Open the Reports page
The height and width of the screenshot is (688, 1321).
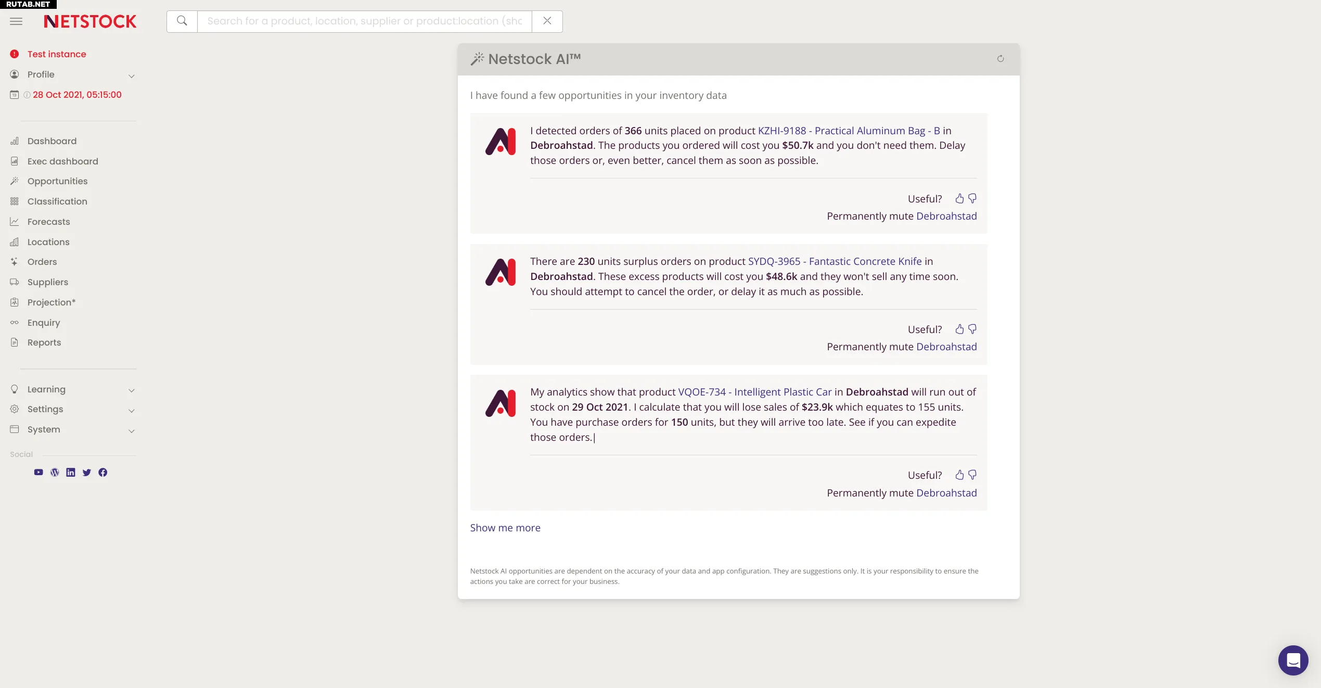44,342
